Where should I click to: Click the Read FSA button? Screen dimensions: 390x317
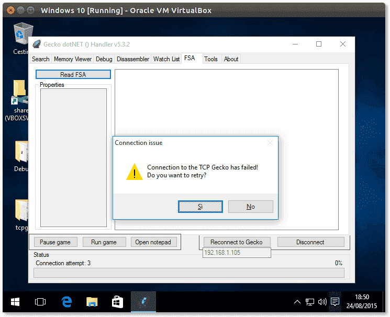coord(73,74)
